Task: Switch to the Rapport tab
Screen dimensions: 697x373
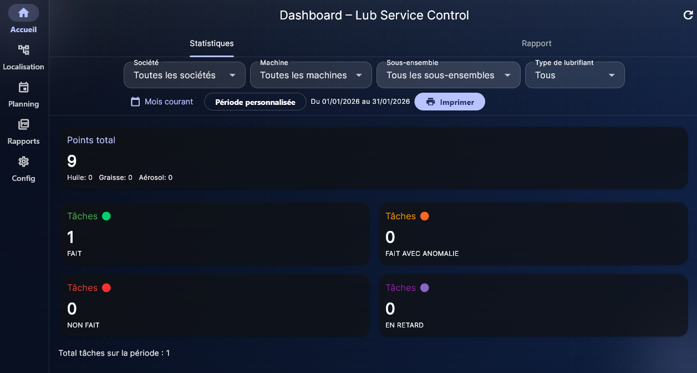Action: (x=536, y=43)
